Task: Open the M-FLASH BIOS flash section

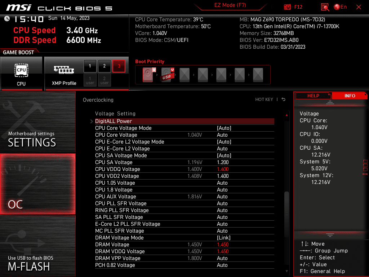Action: click(37, 246)
